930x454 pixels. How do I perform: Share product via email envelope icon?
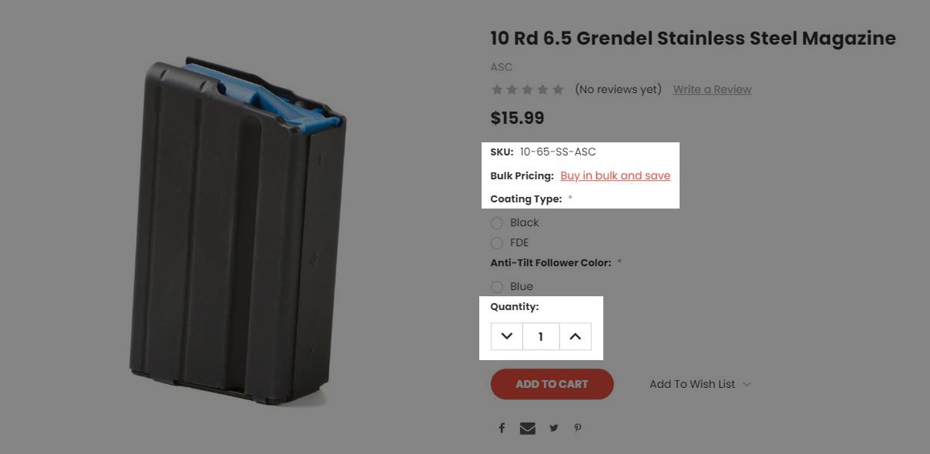[x=528, y=428]
